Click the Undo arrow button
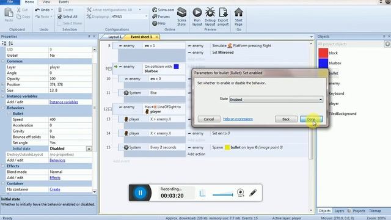The width and height of the screenshot is (391, 220). click(x=37, y=10)
